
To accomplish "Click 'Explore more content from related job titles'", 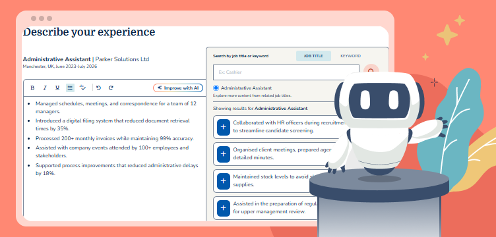I will [x=252, y=95].
